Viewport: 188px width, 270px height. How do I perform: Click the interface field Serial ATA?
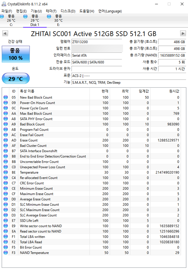(97, 55)
